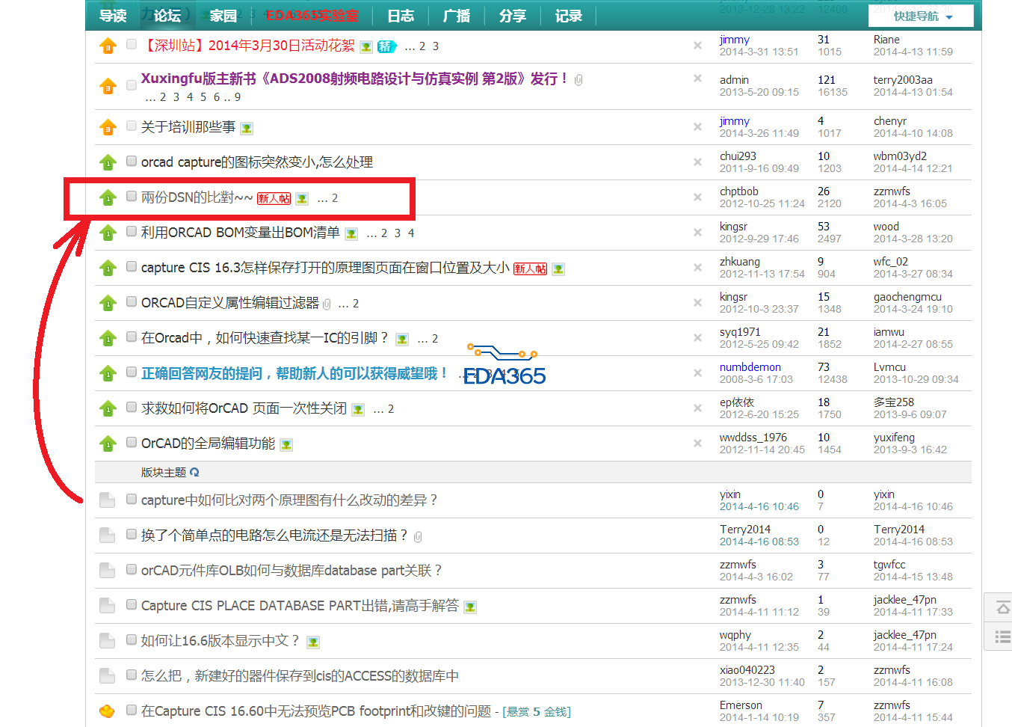The image size is (1012, 727).
Task: Open the 快捷导航 dropdown
Action: [x=922, y=16]
